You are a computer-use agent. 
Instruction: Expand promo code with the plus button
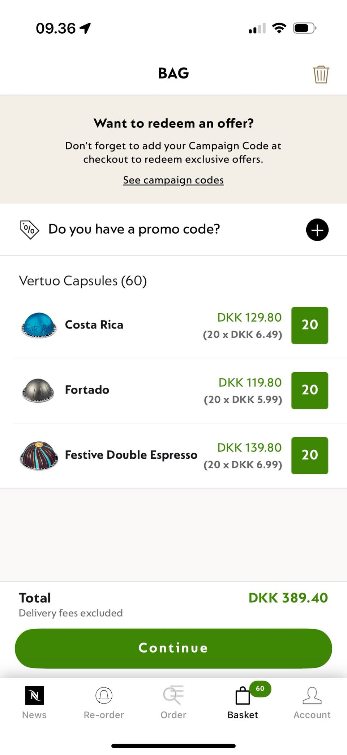(x=317, y=230)
